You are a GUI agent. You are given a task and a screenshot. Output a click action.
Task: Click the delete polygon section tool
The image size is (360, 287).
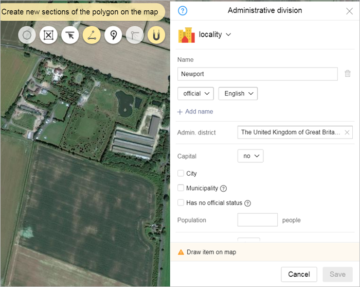click(x=48, y=35)
